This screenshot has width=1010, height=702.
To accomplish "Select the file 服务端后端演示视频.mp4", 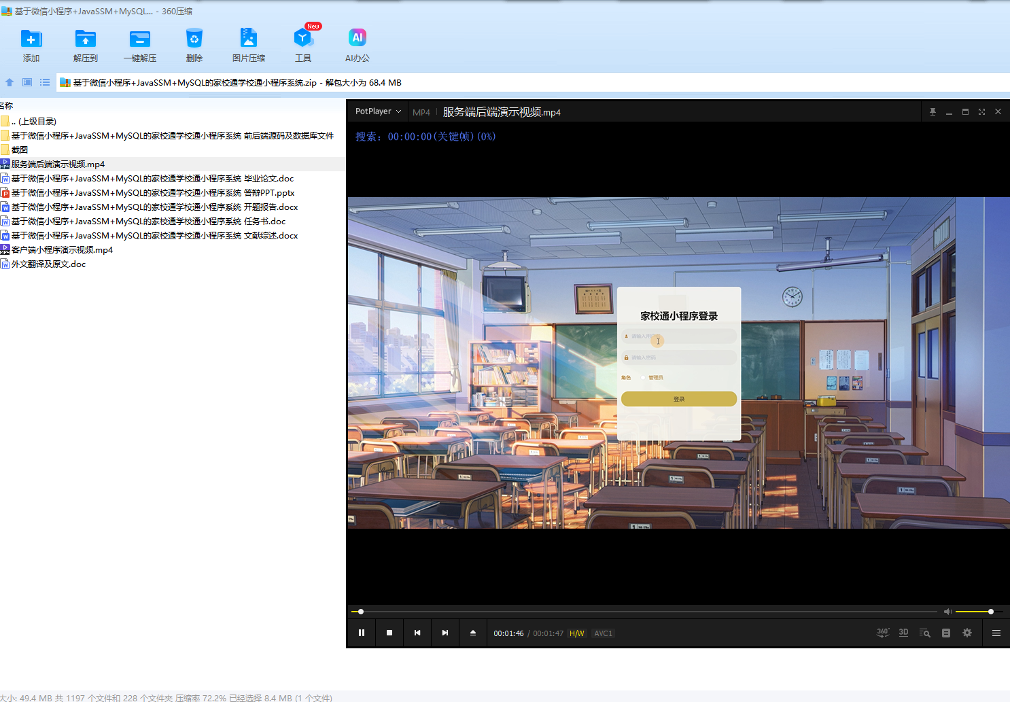I will [173, 164].
